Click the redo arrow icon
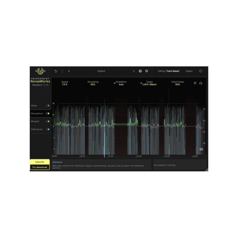This screenshot has height=238, width=238. tap(62, 71)
